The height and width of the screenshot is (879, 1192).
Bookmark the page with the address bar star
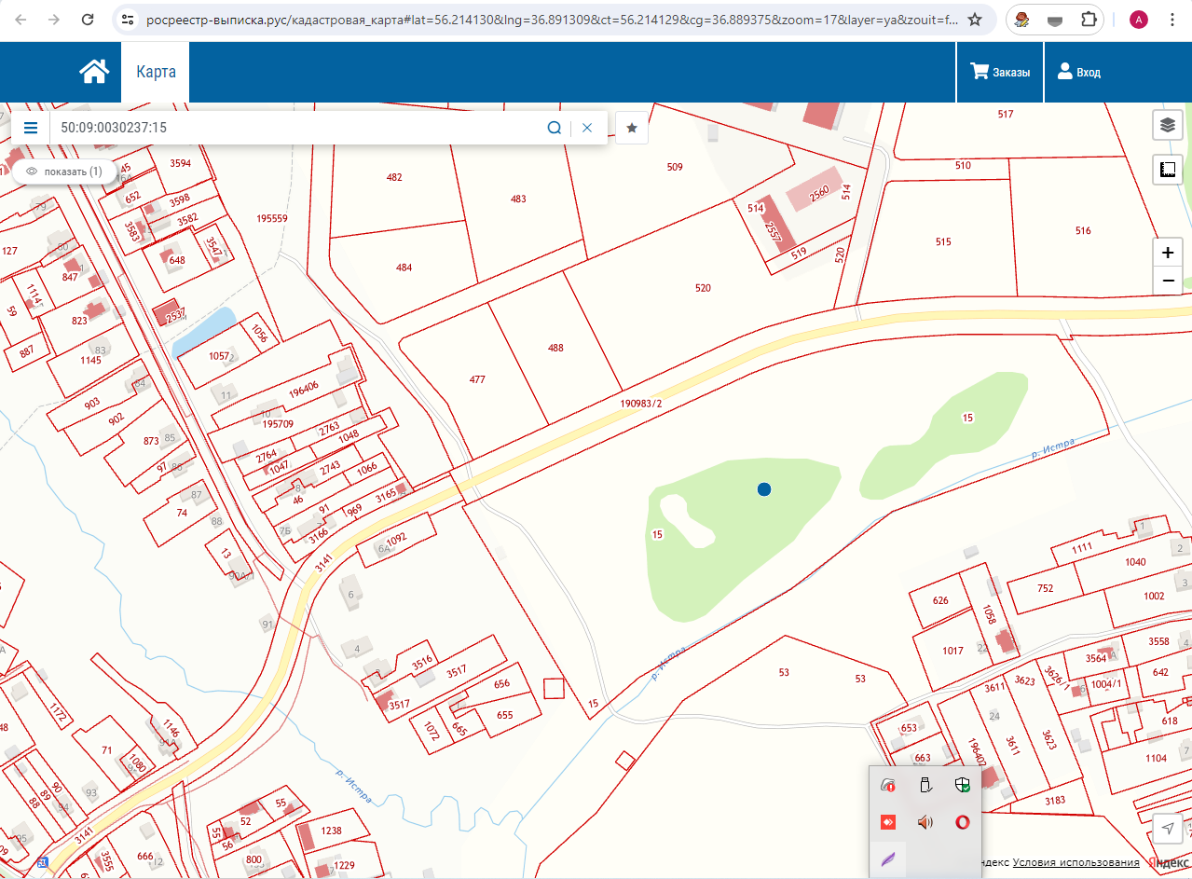coord(975,20)
